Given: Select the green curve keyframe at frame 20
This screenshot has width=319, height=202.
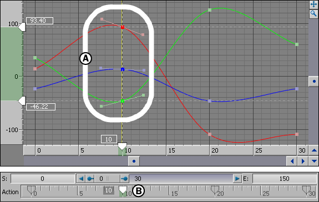Looking at the screenshot, I should click(210, 10).
